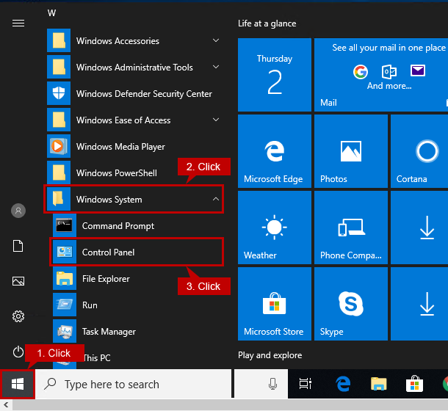The width and height of the screenshot is (448, 411).
Task: Open Control Panel from the app list
Action: pos(108,252)
